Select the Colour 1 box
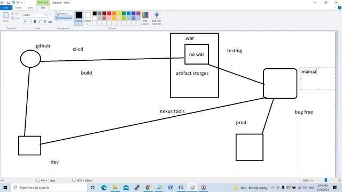The image size is (342, 192). [79, 18]
